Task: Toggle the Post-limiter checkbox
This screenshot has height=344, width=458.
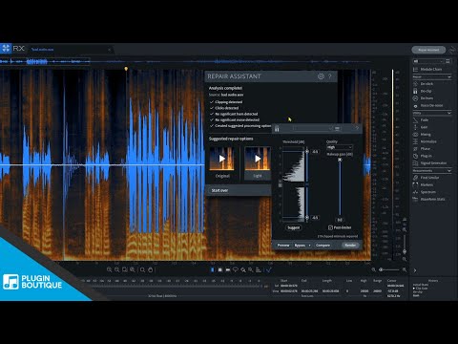Action: (x=330, y=227)
